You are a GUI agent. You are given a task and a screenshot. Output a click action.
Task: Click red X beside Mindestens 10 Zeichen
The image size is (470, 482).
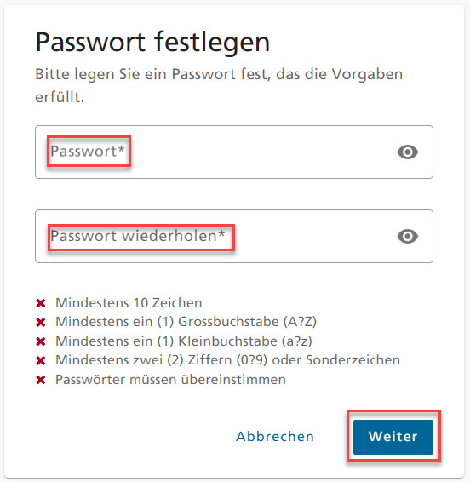[x=41, y=303]
